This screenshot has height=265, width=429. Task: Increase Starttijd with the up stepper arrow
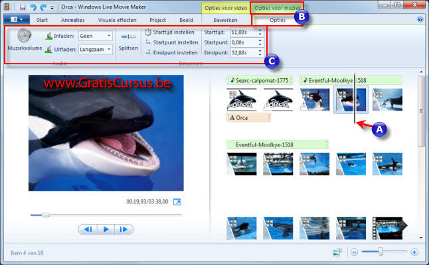(260, 30)
